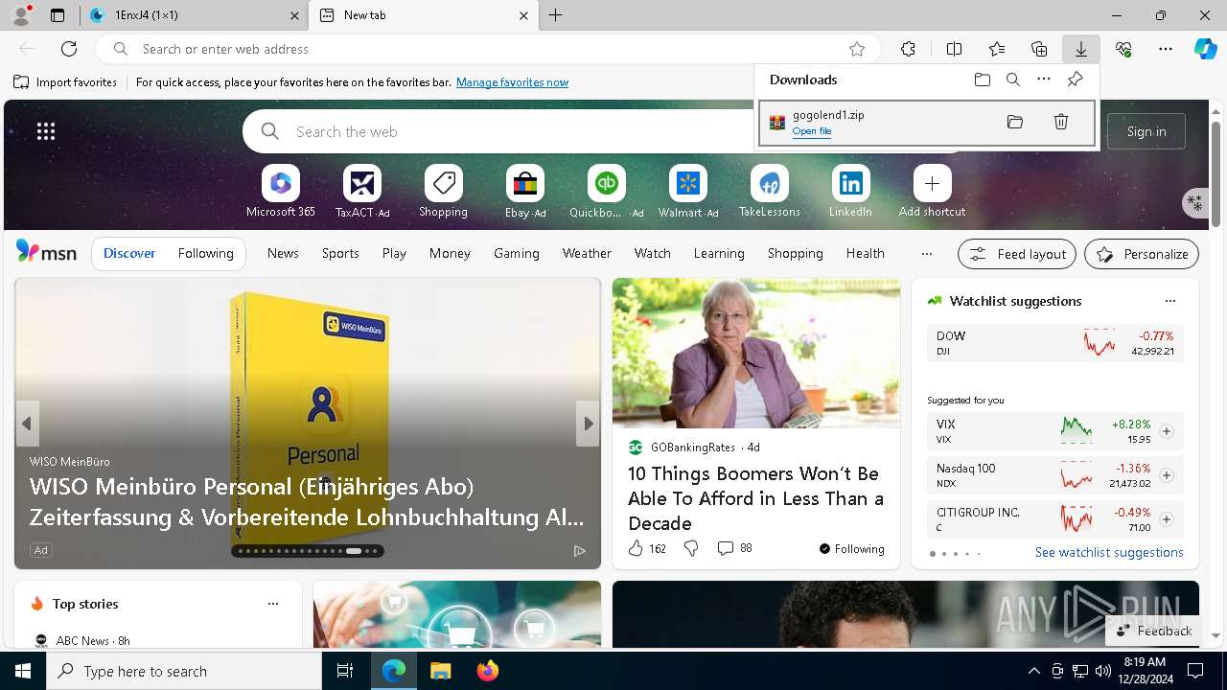Click Manage favorites now link
The width and height of the screenshot is (1227, 690).
pyautogui.click(x=512, y=82)
